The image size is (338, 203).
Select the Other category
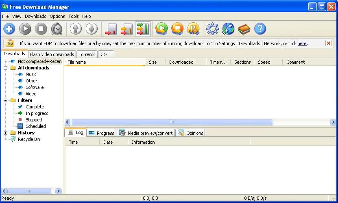31,81
